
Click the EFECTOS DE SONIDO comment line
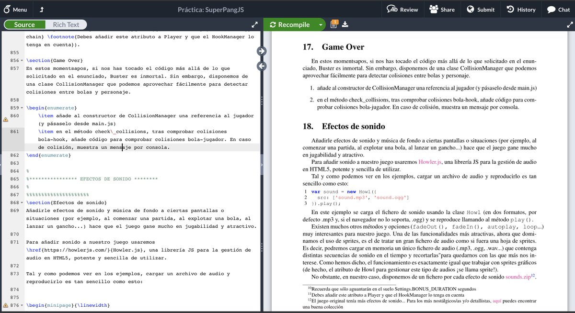[x=92, y=179]
